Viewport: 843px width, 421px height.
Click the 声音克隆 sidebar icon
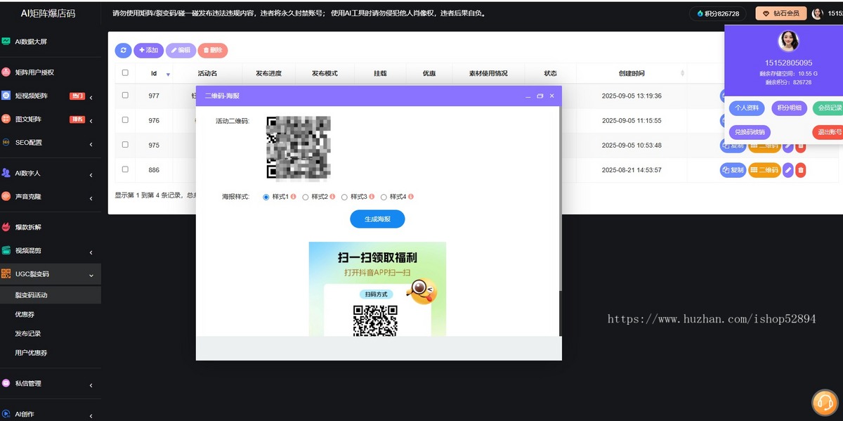coord(6,196)
